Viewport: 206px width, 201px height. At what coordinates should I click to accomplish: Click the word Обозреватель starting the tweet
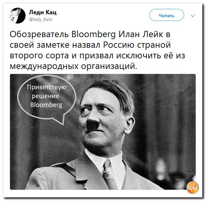(39, 34)
